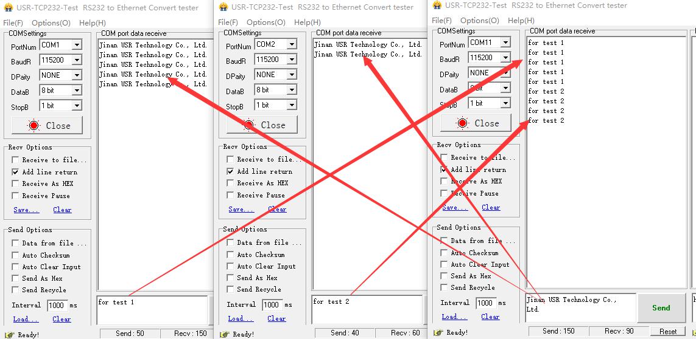
Task: Click Load link under Send Options, COM11 window
Action: pos(454,317)
